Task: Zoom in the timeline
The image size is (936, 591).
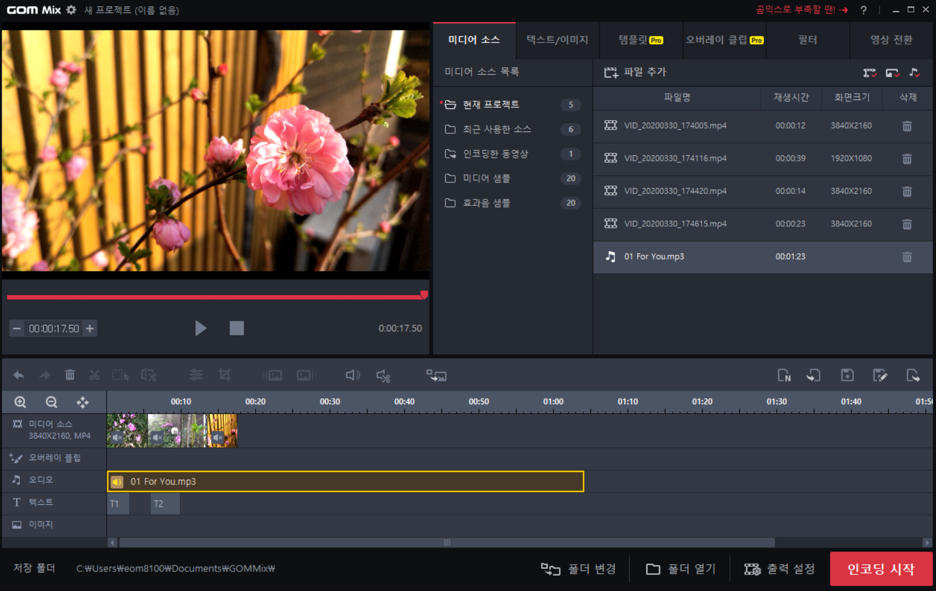Action: (20, 402)
